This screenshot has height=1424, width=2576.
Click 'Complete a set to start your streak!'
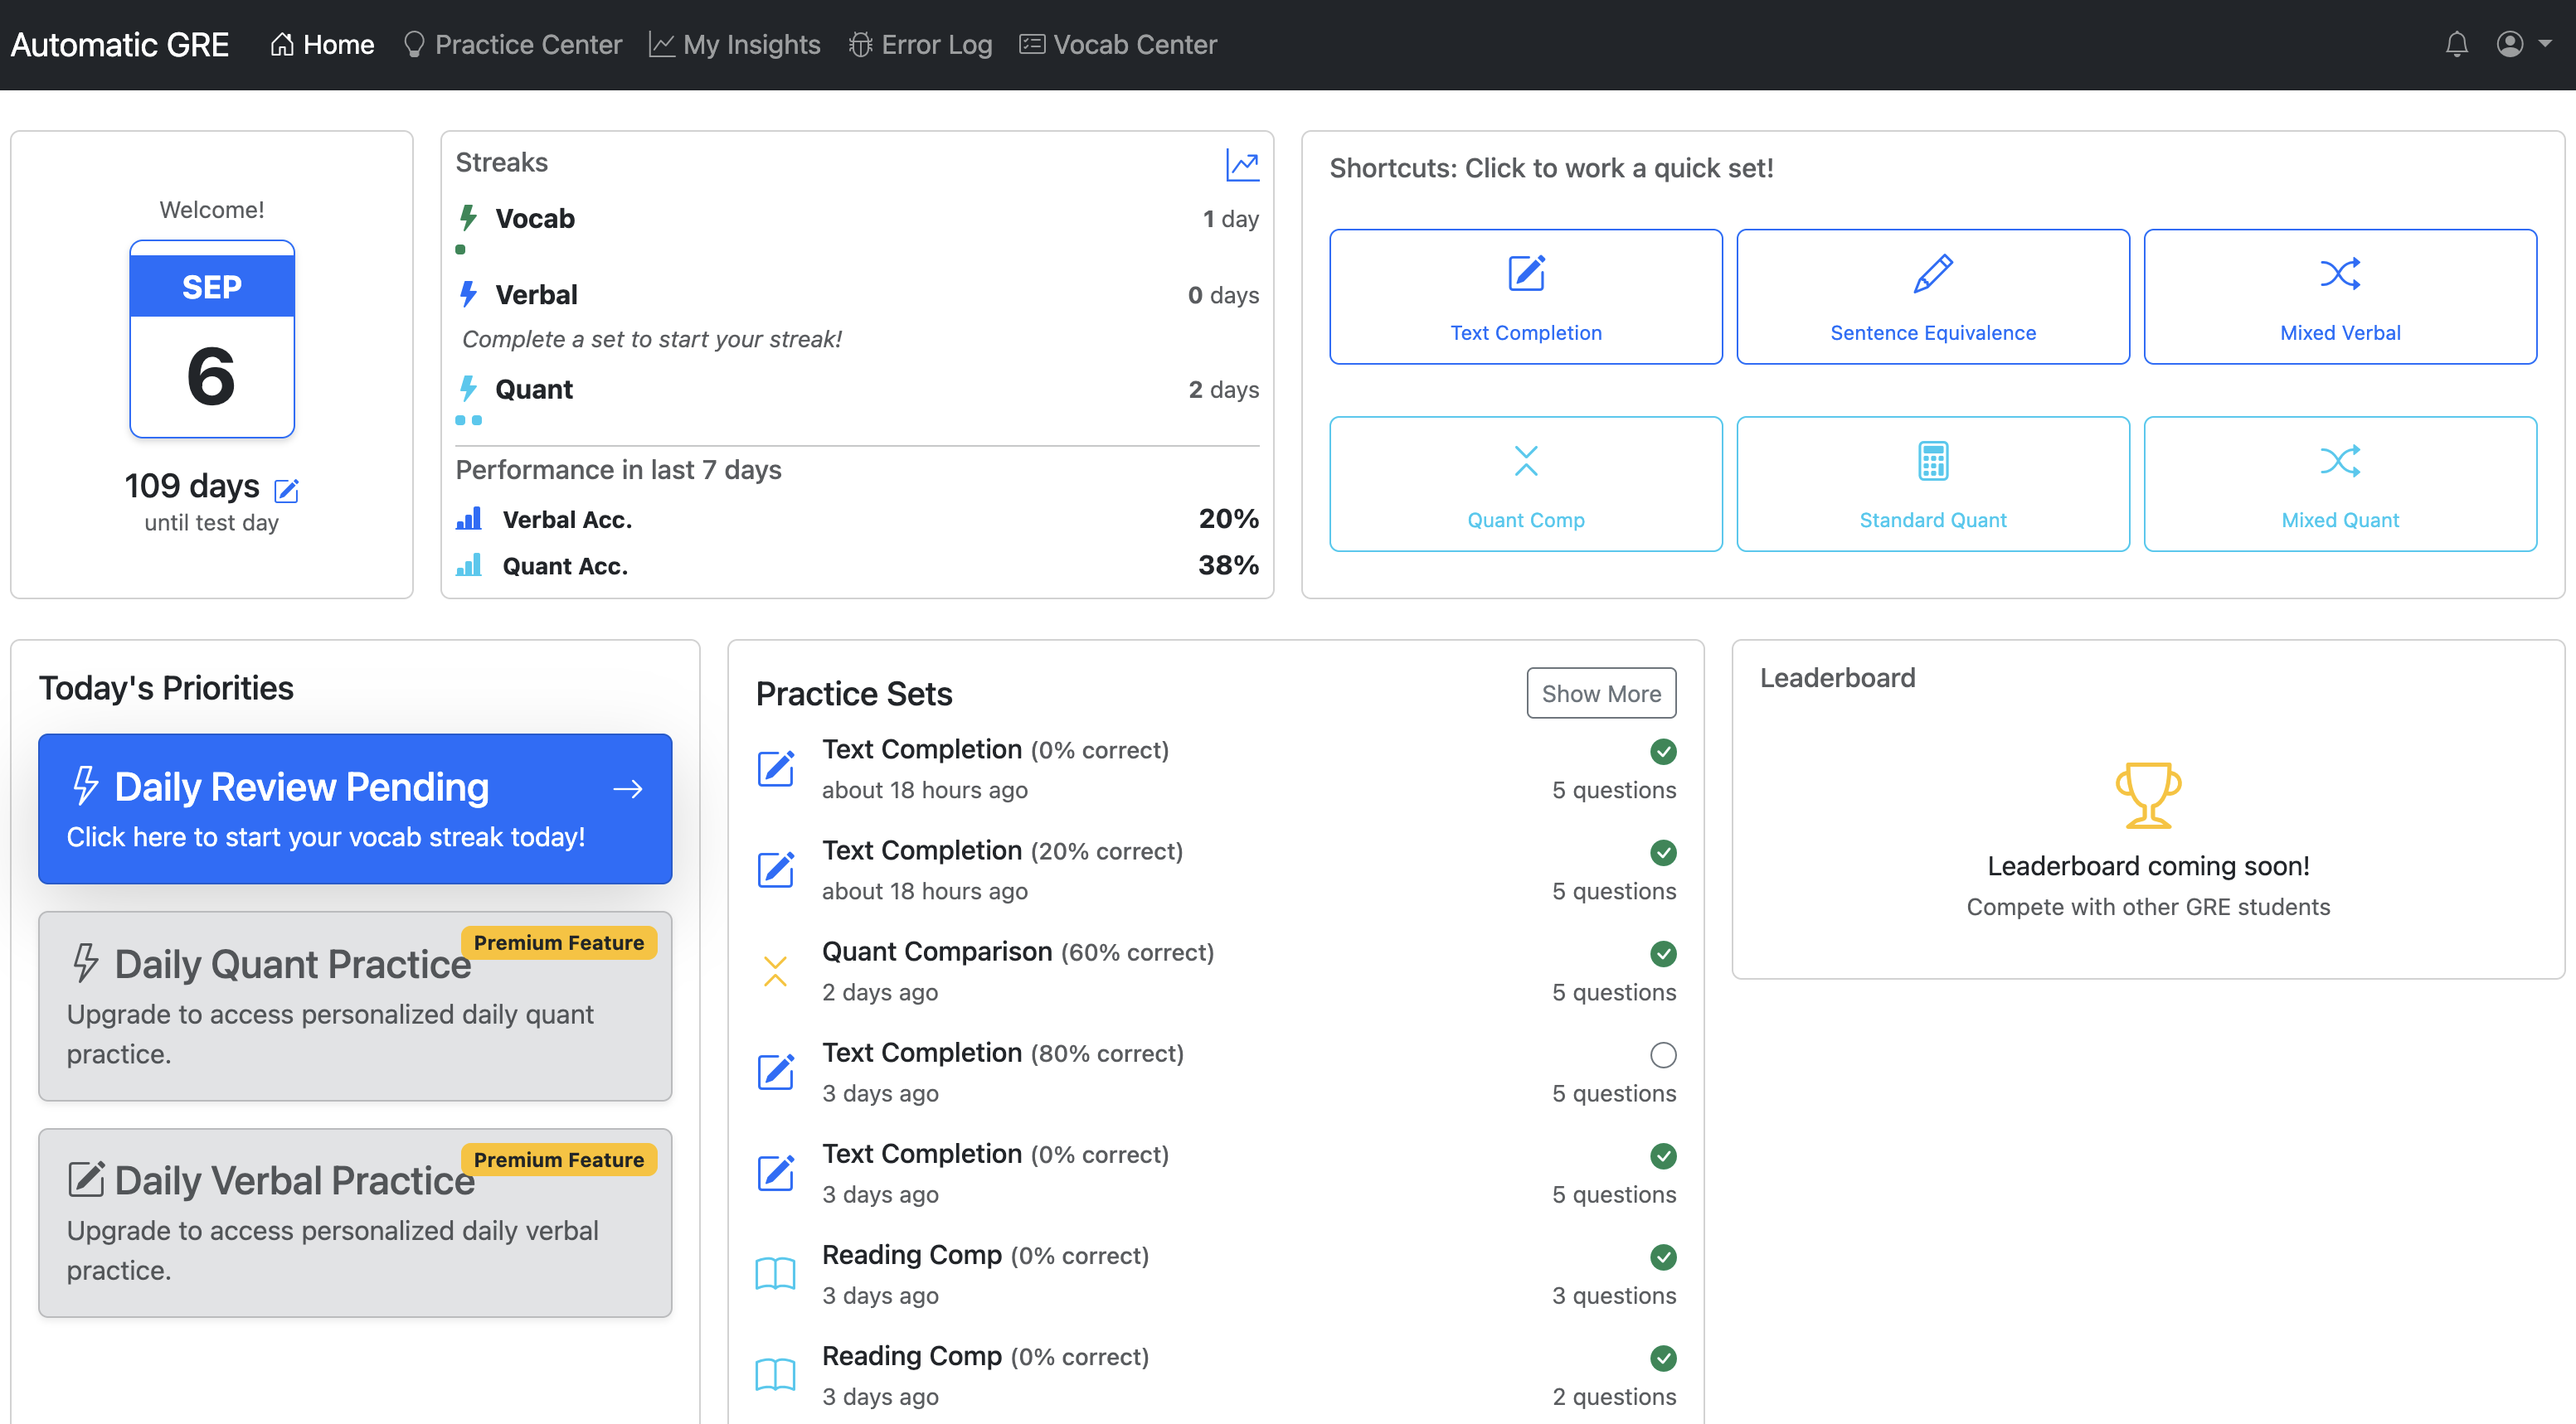point(651,339)
